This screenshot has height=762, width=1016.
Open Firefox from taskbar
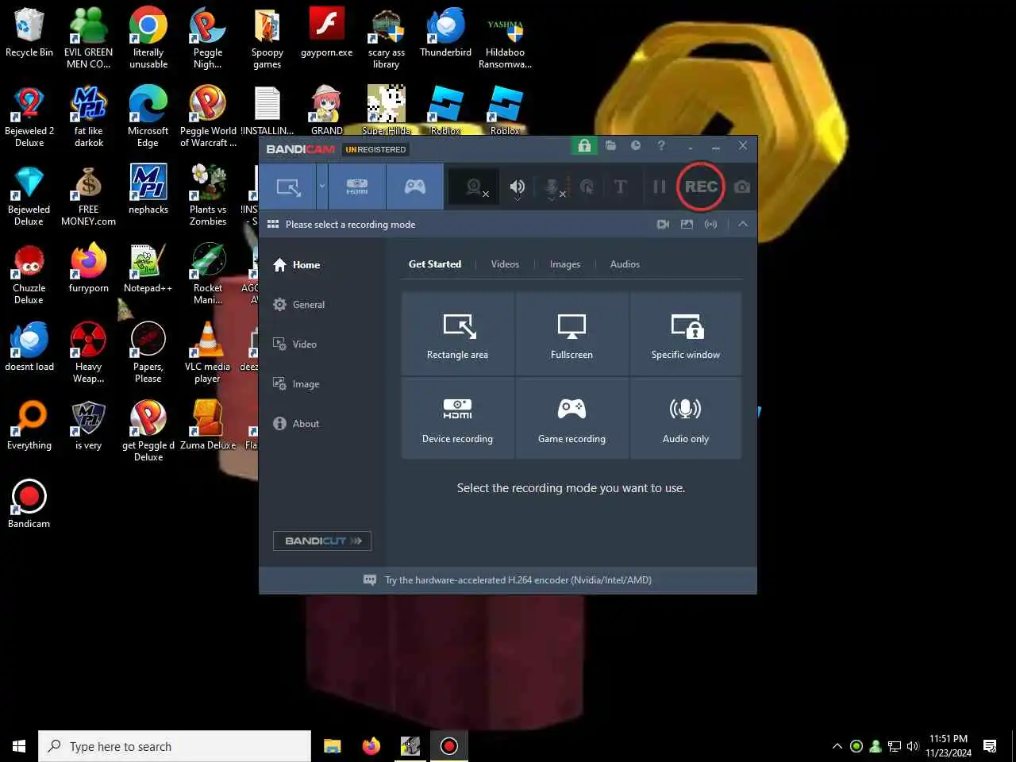tap(371, 746)
